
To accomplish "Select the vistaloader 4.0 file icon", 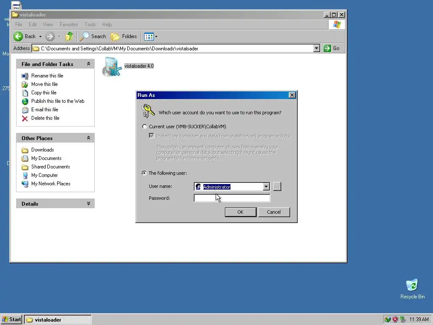I will click(x=112, y=66).
